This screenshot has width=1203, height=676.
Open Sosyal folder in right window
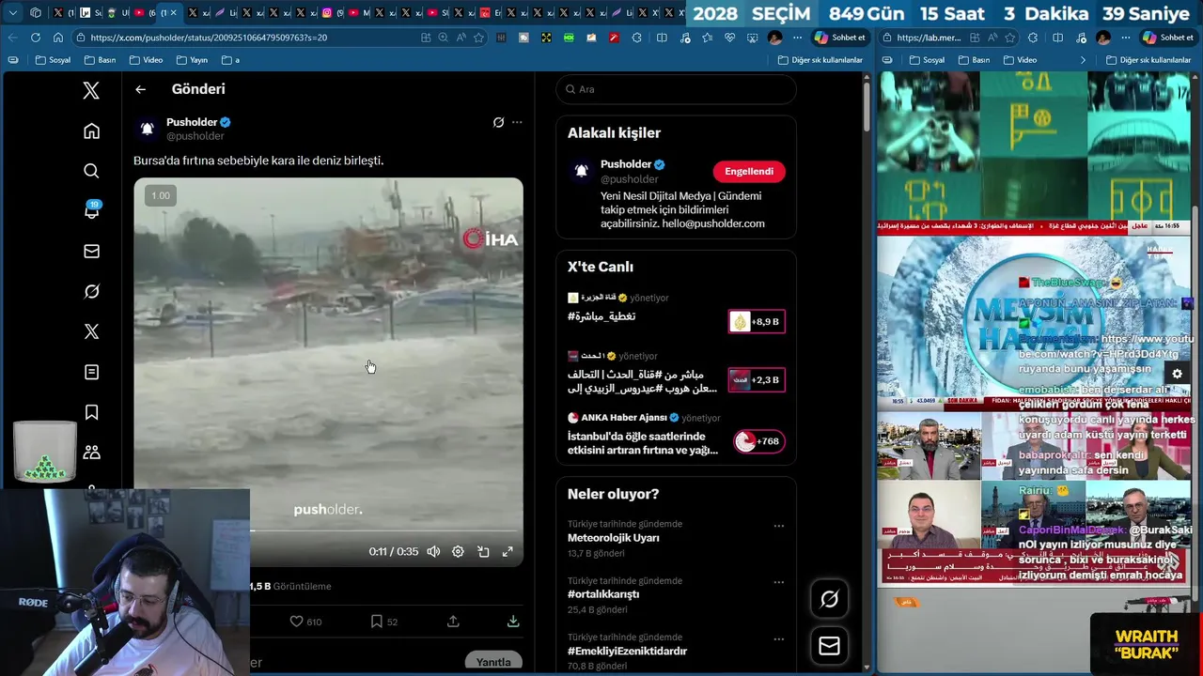pos(927,60)
